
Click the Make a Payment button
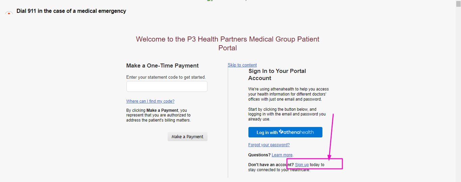click(x=188, y=137)
